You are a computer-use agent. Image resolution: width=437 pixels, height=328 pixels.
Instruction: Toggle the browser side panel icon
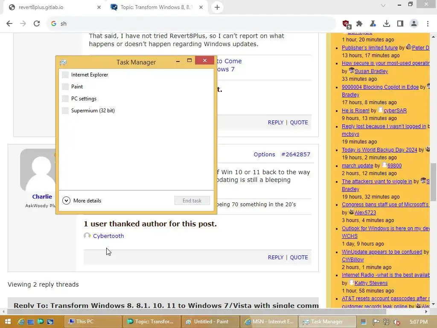tap(400, 24)
